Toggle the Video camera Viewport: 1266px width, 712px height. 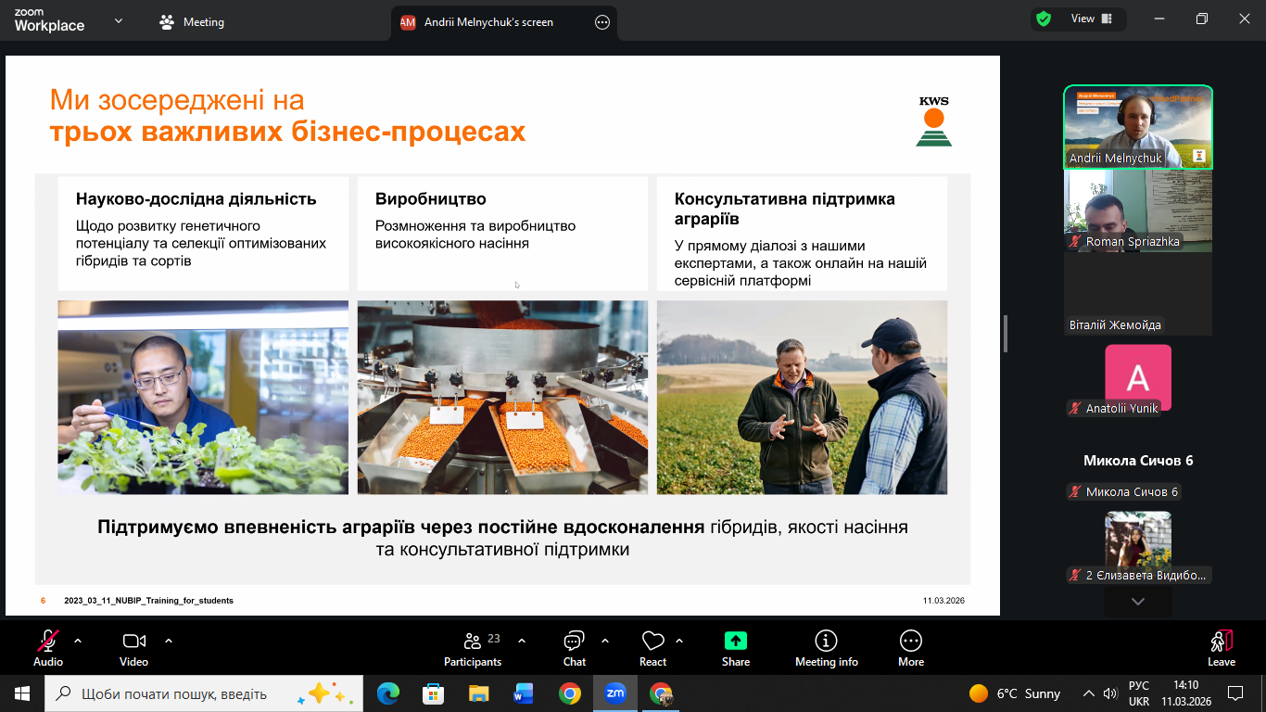coord(133,641)
